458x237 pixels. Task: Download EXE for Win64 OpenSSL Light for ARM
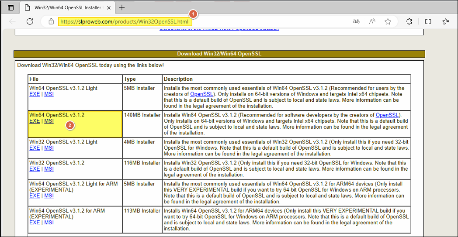click(35, 196)
